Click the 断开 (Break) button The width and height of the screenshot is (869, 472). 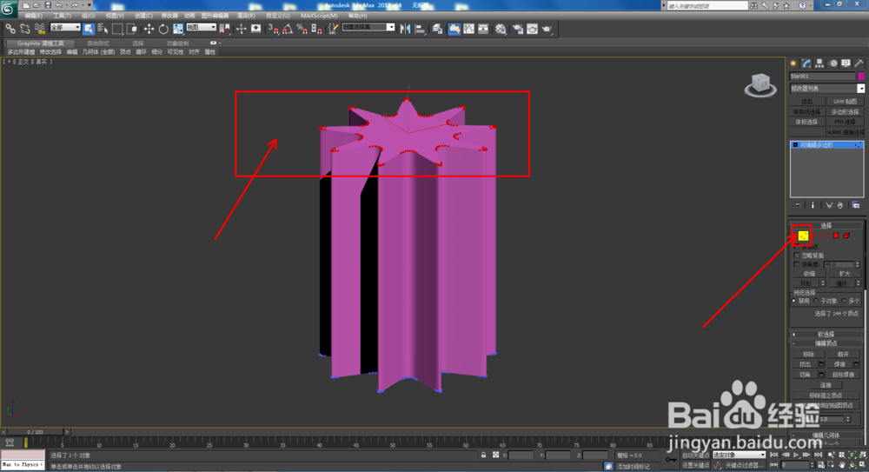coord(843,354)
